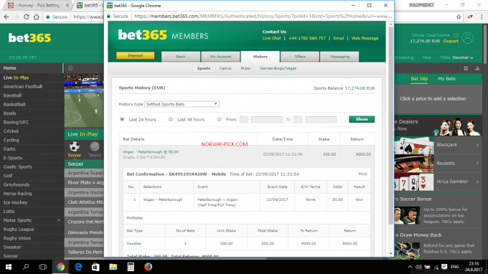Open the Calculator taskbar icon

tap(131, 267)
